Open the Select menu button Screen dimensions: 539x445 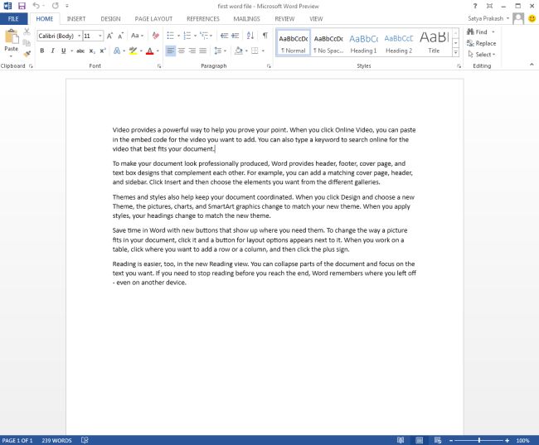tap(481, 55)
